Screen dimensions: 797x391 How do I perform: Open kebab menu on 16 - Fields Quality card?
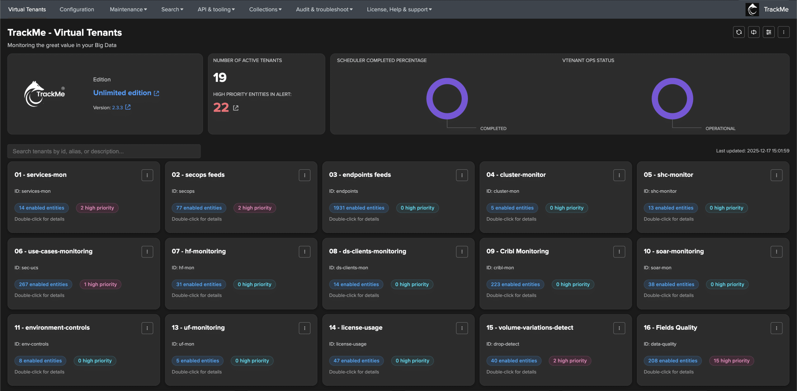click(x=776, y=328)
